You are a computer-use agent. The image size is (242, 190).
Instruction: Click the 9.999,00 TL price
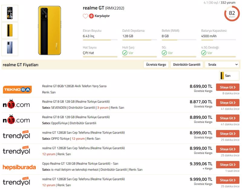[201, 179]
